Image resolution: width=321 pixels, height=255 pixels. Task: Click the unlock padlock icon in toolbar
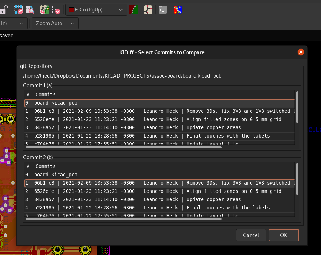point(4,10)
